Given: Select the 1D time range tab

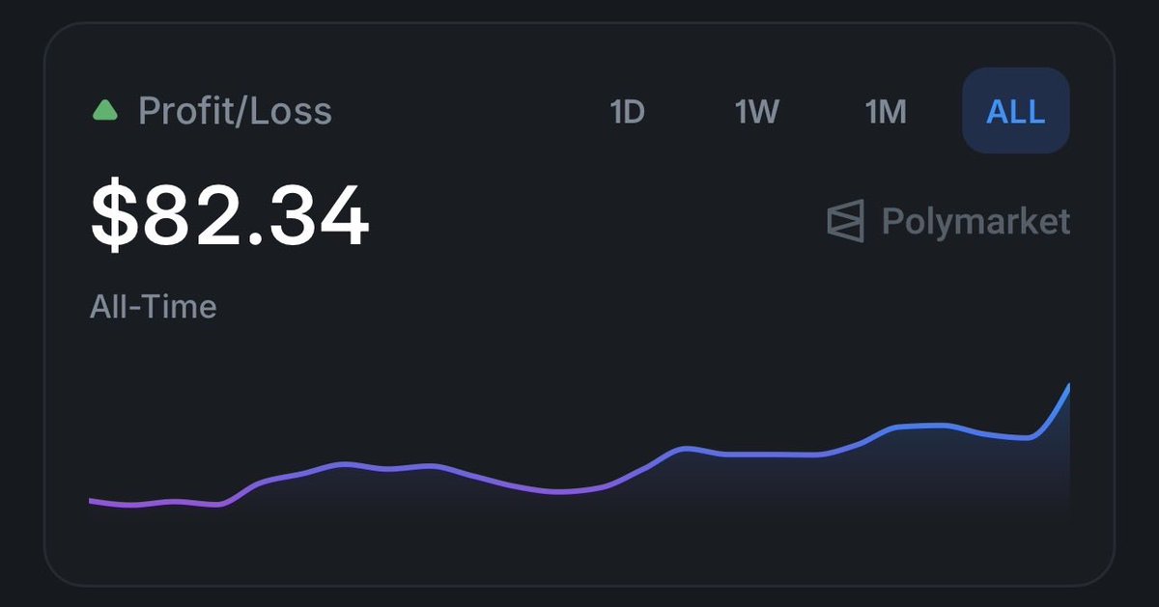Looking at the screenshot, I should [x=627, y=112].
